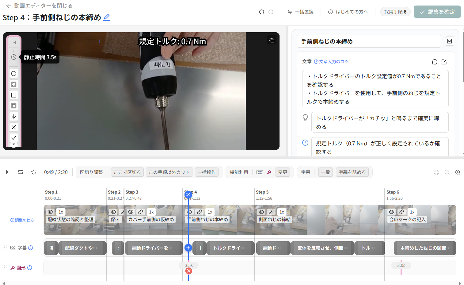
Task: Select the hollow circle shape tool
Action: pos(14,74)
